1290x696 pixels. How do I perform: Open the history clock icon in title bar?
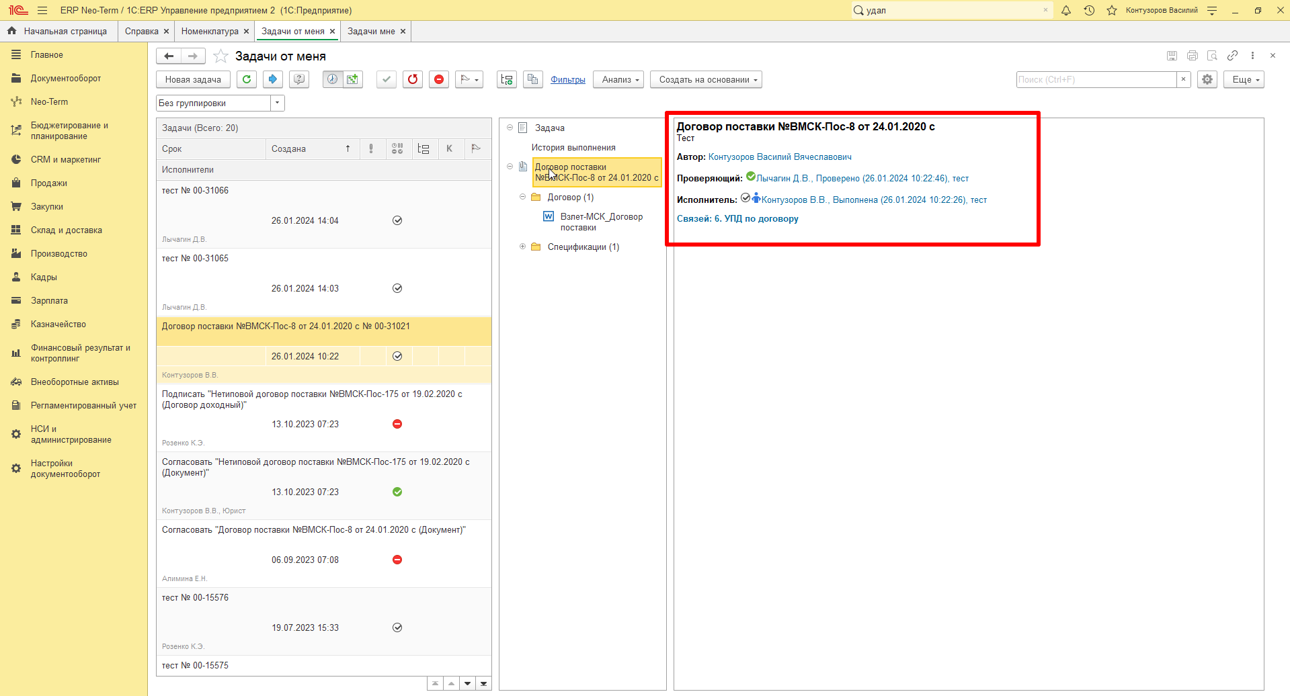(1089, 10)
